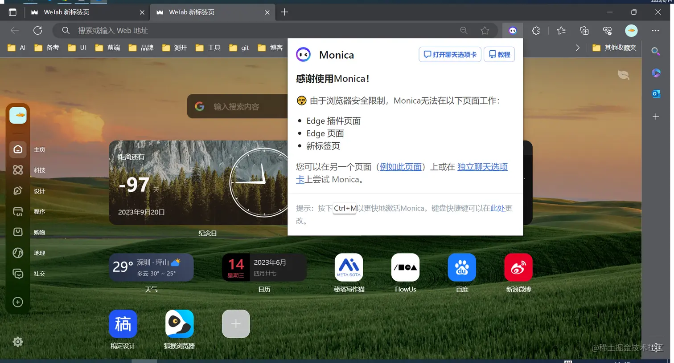This screenshot has height=363, width=674.
Task: Open the 狐猴浏览器 shortcut
Action: [x=179, y=324]
